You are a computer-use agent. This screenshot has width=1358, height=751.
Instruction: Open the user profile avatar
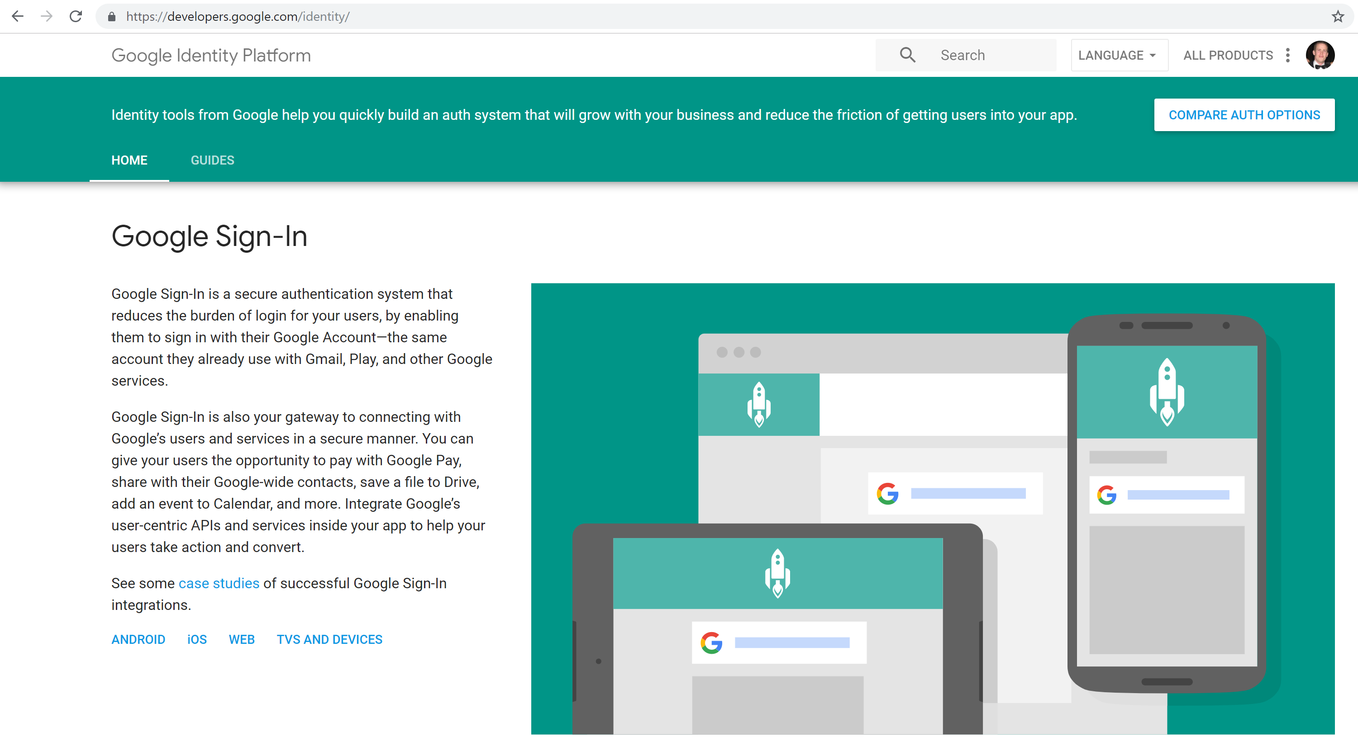coord(1320,55)
